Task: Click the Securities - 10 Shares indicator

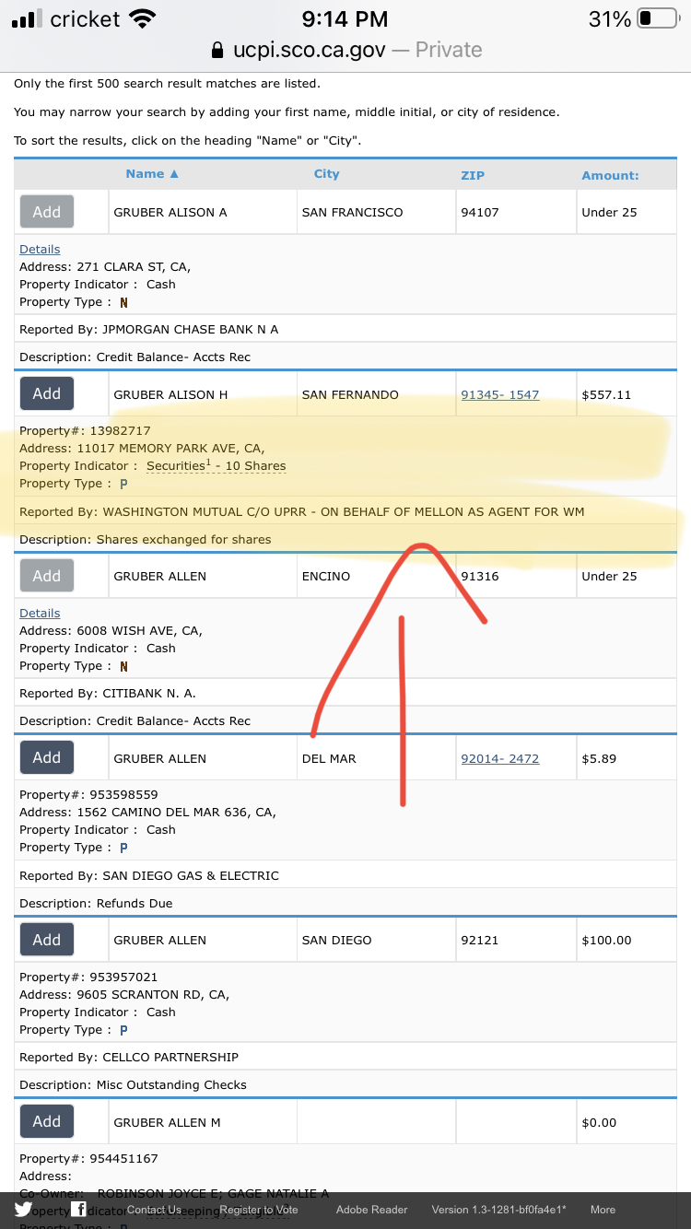Action: [x=217, y=466]
